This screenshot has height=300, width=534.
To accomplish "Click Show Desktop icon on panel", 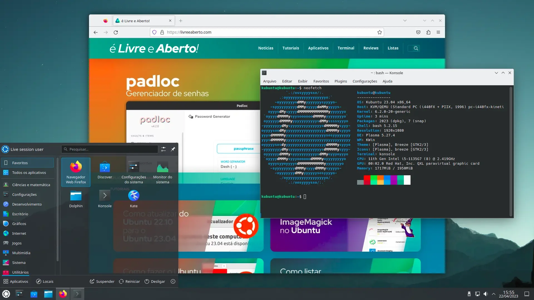I will 527,294.
